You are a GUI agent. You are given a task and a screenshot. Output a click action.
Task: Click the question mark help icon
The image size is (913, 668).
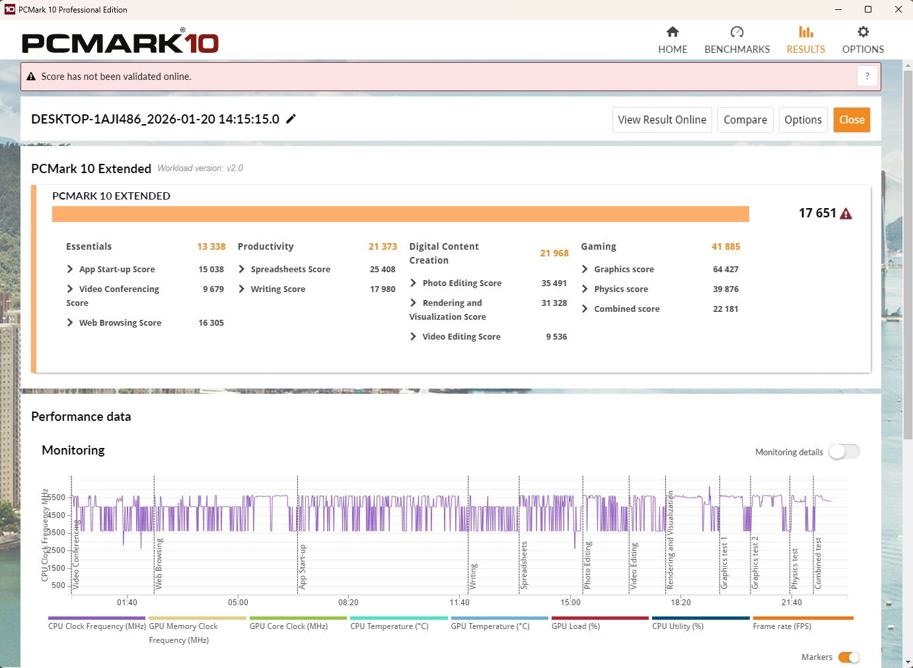coord(867,76)
